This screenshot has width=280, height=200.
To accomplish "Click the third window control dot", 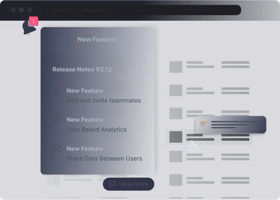I will 29,10.
